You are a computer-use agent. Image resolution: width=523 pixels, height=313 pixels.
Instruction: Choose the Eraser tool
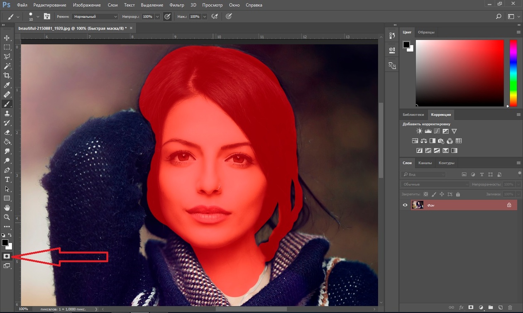pyautogui.click(x=7, y=132)
